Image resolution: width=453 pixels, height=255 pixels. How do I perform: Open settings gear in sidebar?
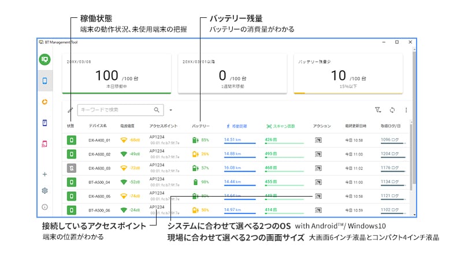[x=44, y=190]
